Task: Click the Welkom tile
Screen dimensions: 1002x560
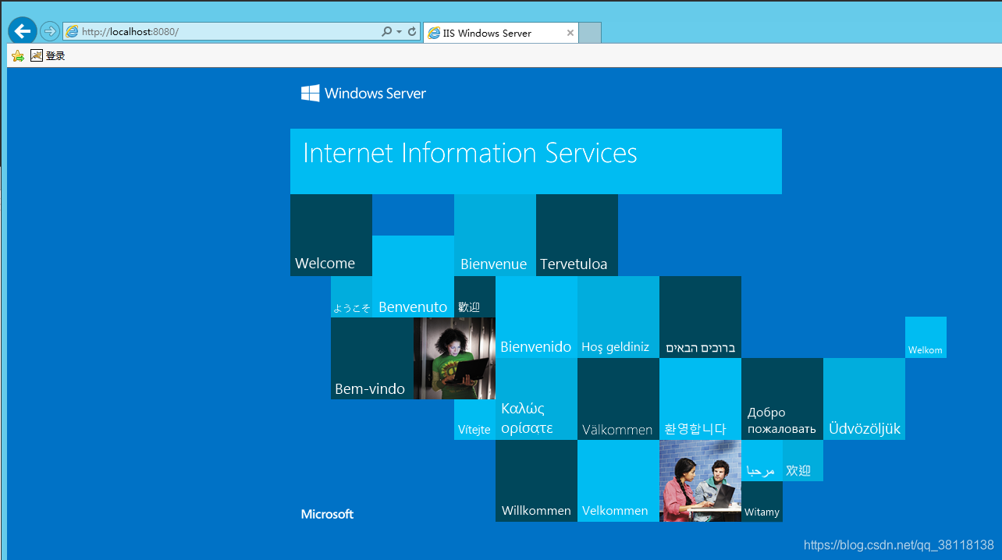Action: [x=926, y=337]
